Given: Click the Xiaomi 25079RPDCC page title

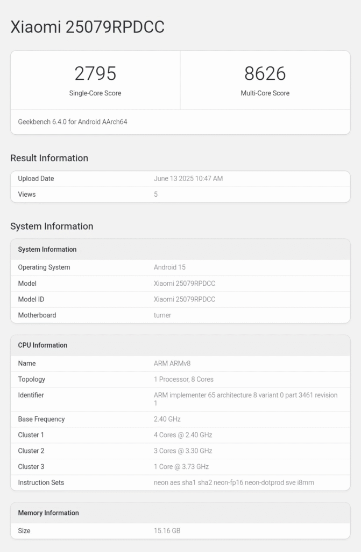Looking at the screenshot, I should (x=87, y=27).
